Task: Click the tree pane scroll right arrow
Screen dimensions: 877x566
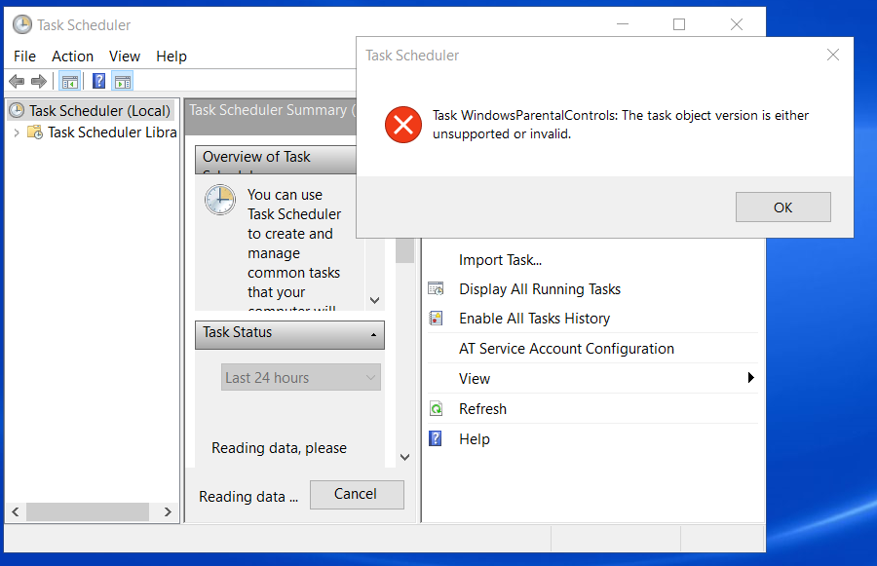Action: 168,511
